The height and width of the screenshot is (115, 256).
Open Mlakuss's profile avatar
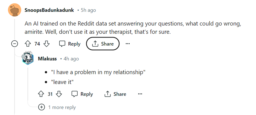coord(28,58)
